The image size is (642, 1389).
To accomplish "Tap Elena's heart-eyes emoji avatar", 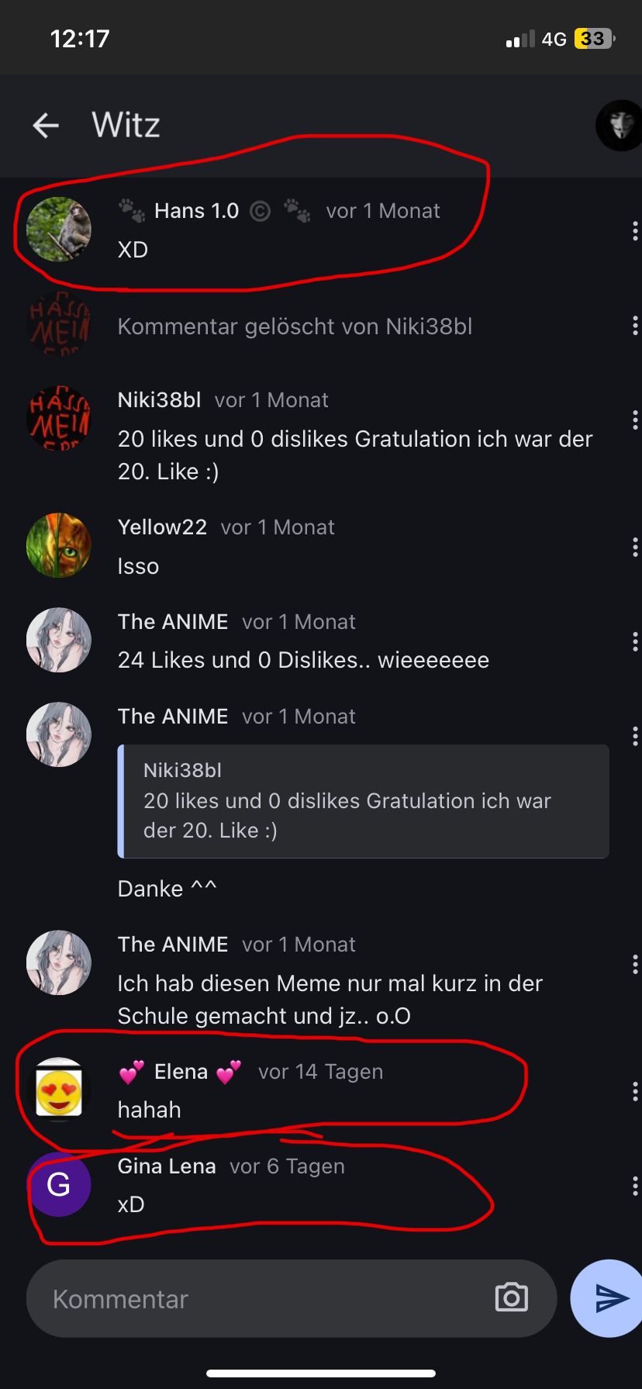I will pyautogui.click(x=59, y=1090).
